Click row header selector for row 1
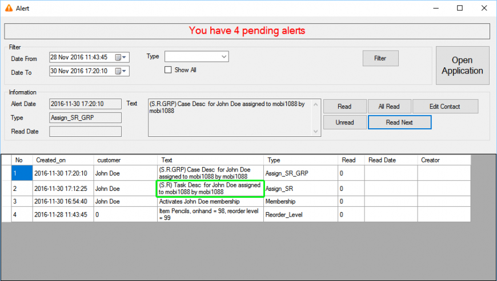This screenshot has width=497, height=281. [x=7, y=173]
